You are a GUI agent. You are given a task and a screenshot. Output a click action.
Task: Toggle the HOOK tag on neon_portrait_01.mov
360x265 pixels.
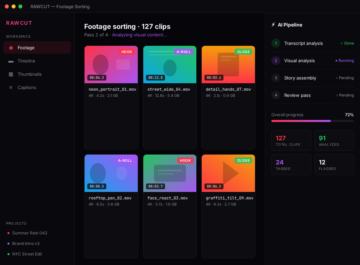coord(127,52)
